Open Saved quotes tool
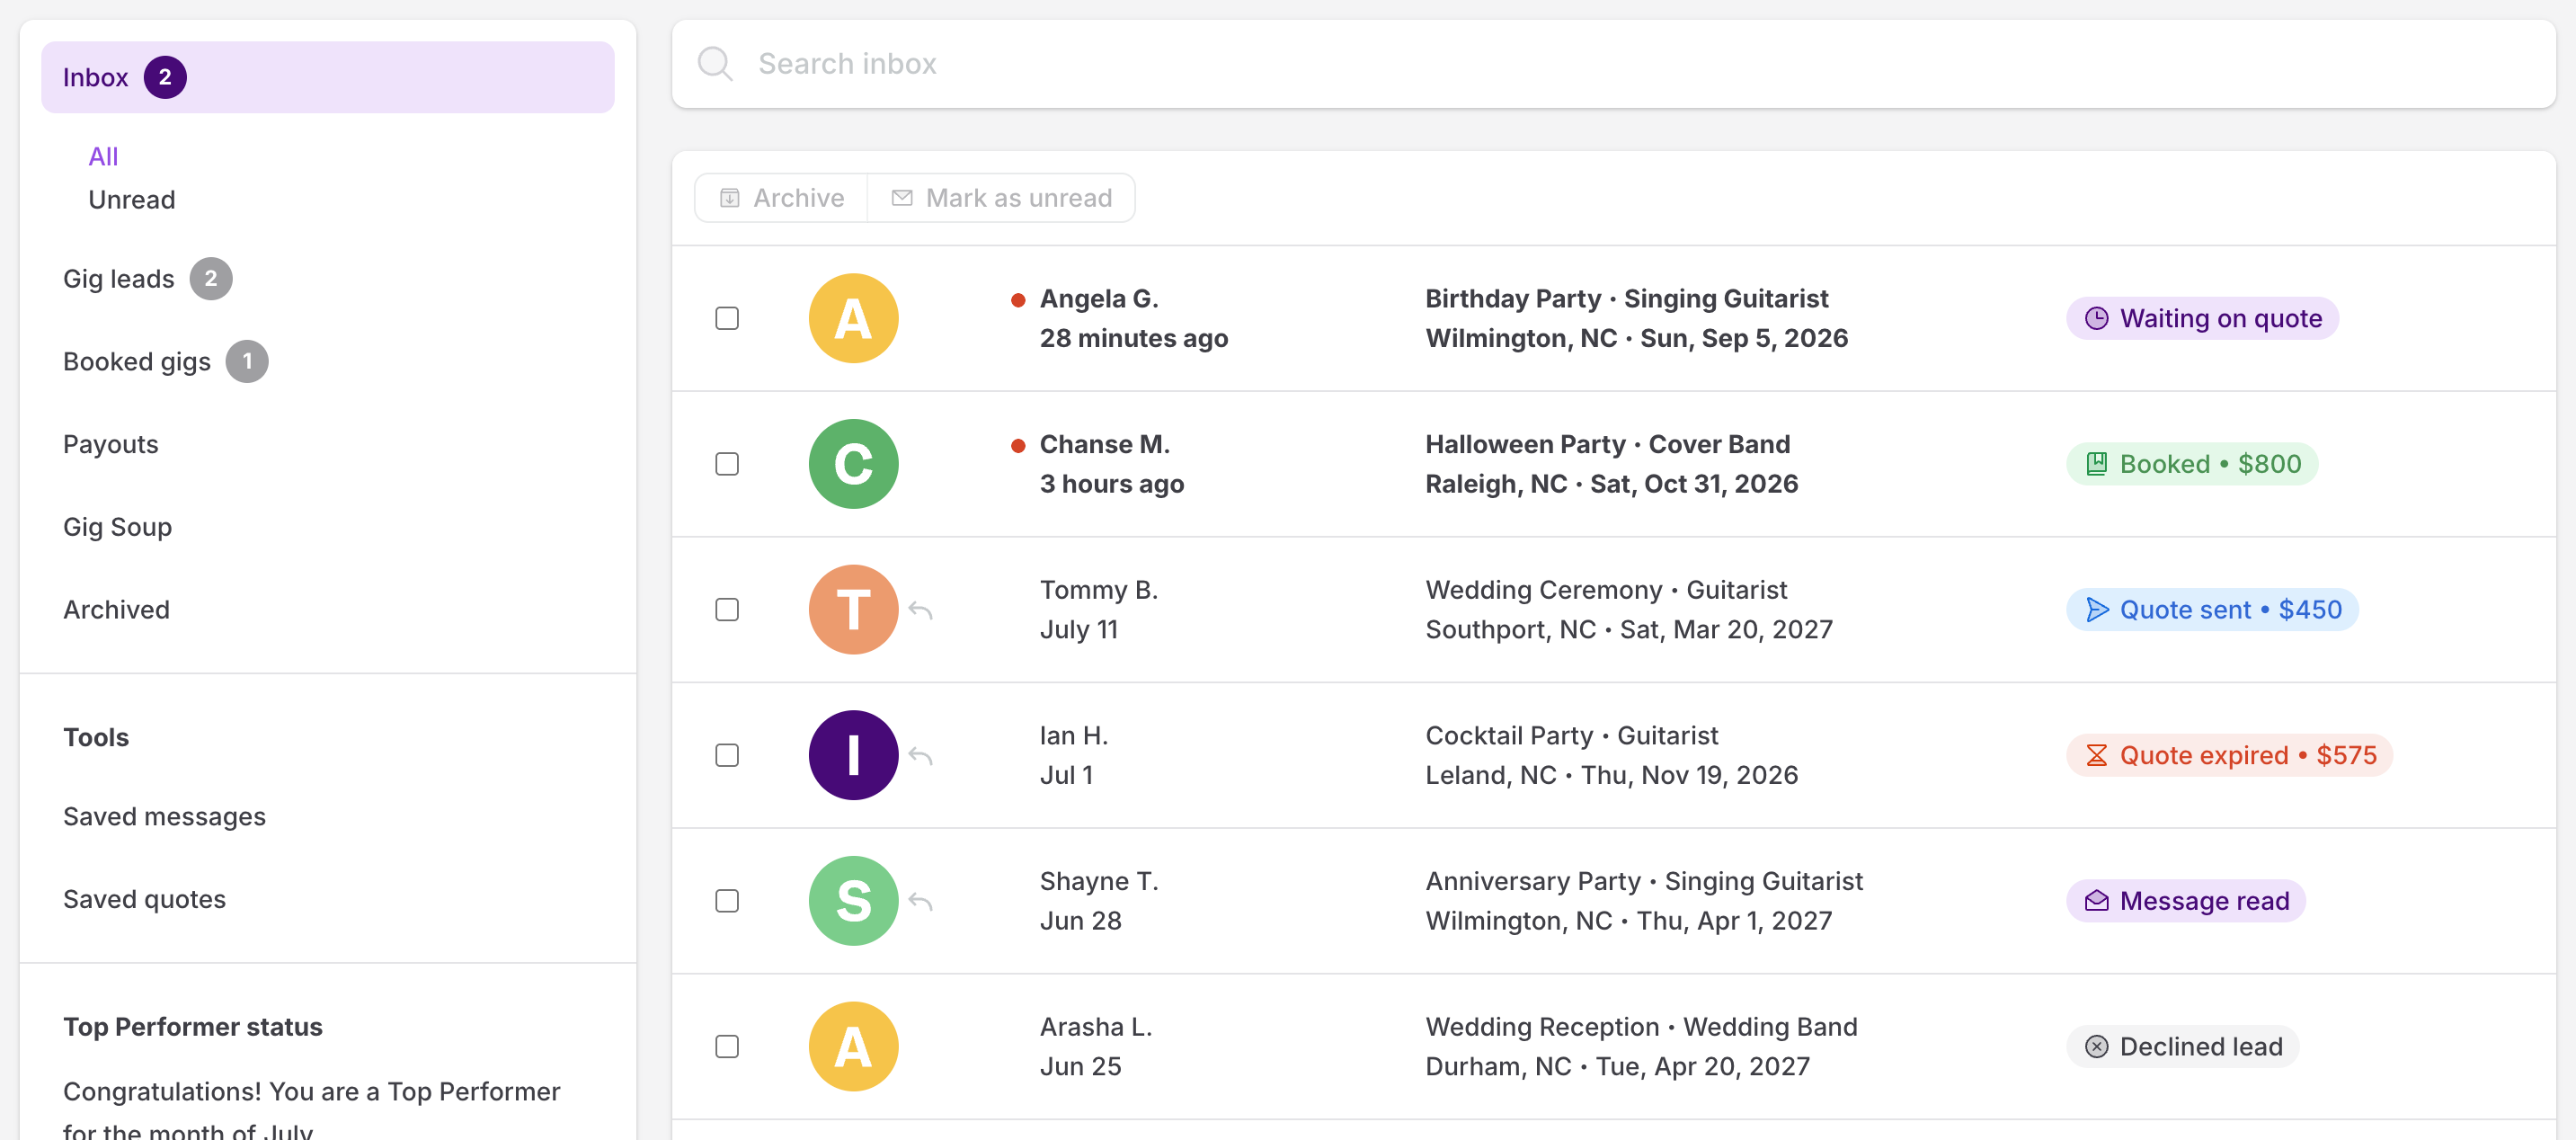Viewport: 2576px width, 1140px height. point(145,900)
